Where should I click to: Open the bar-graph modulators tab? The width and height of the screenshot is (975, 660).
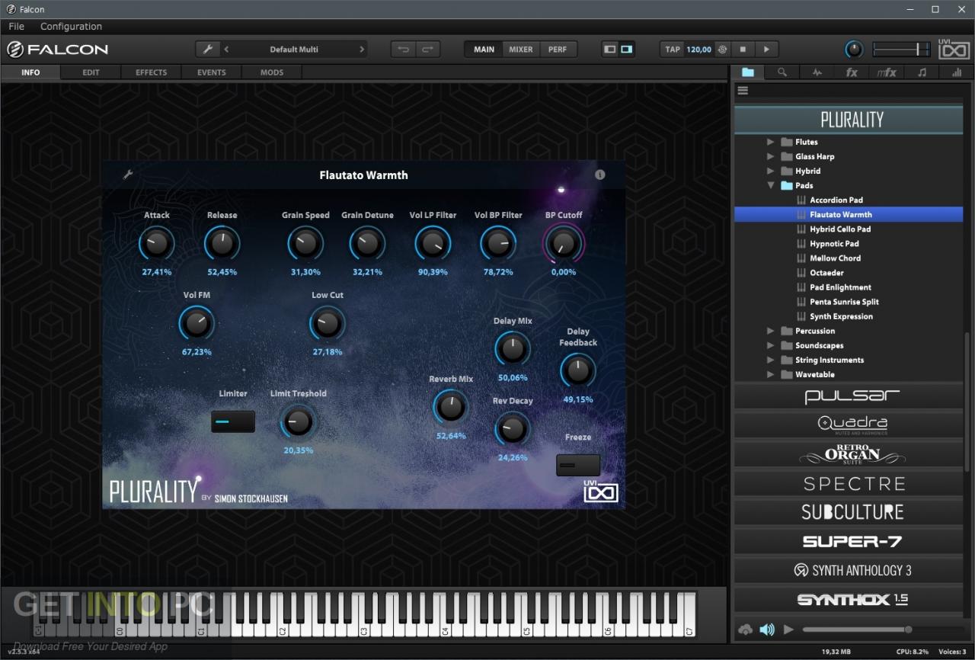[x=956, y=72]
